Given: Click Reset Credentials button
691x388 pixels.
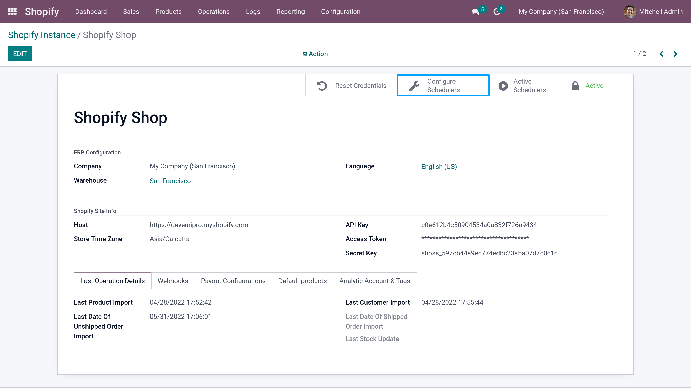Looking at the screenshot, I should [x=351, y=85].
